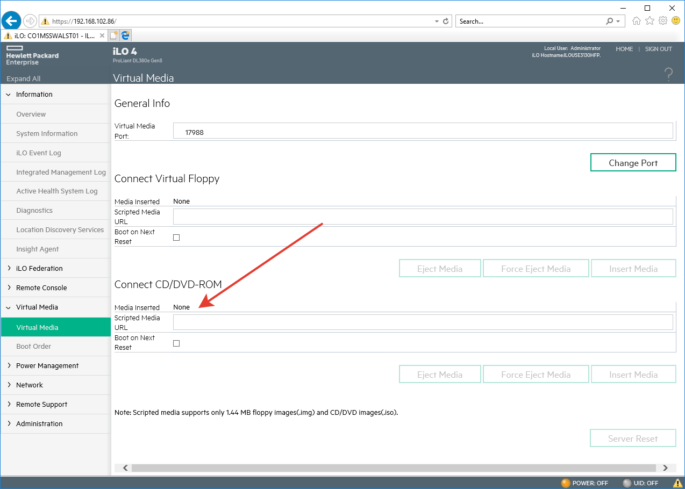Click Floppy Insert Media button
The height and width of the screenshot is (489, 685).
point(633,269)
